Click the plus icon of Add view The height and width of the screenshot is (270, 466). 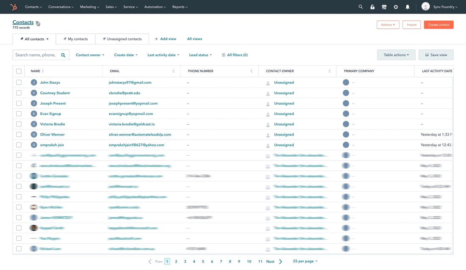(156, 39)
